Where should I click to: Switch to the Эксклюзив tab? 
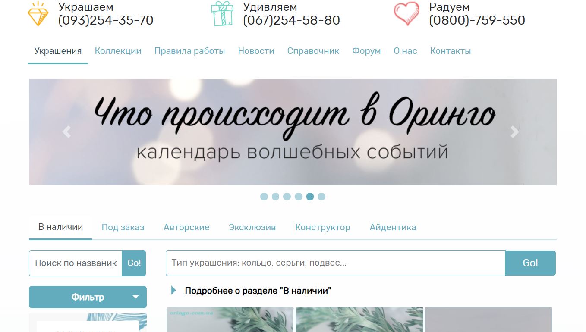(252, 227)
